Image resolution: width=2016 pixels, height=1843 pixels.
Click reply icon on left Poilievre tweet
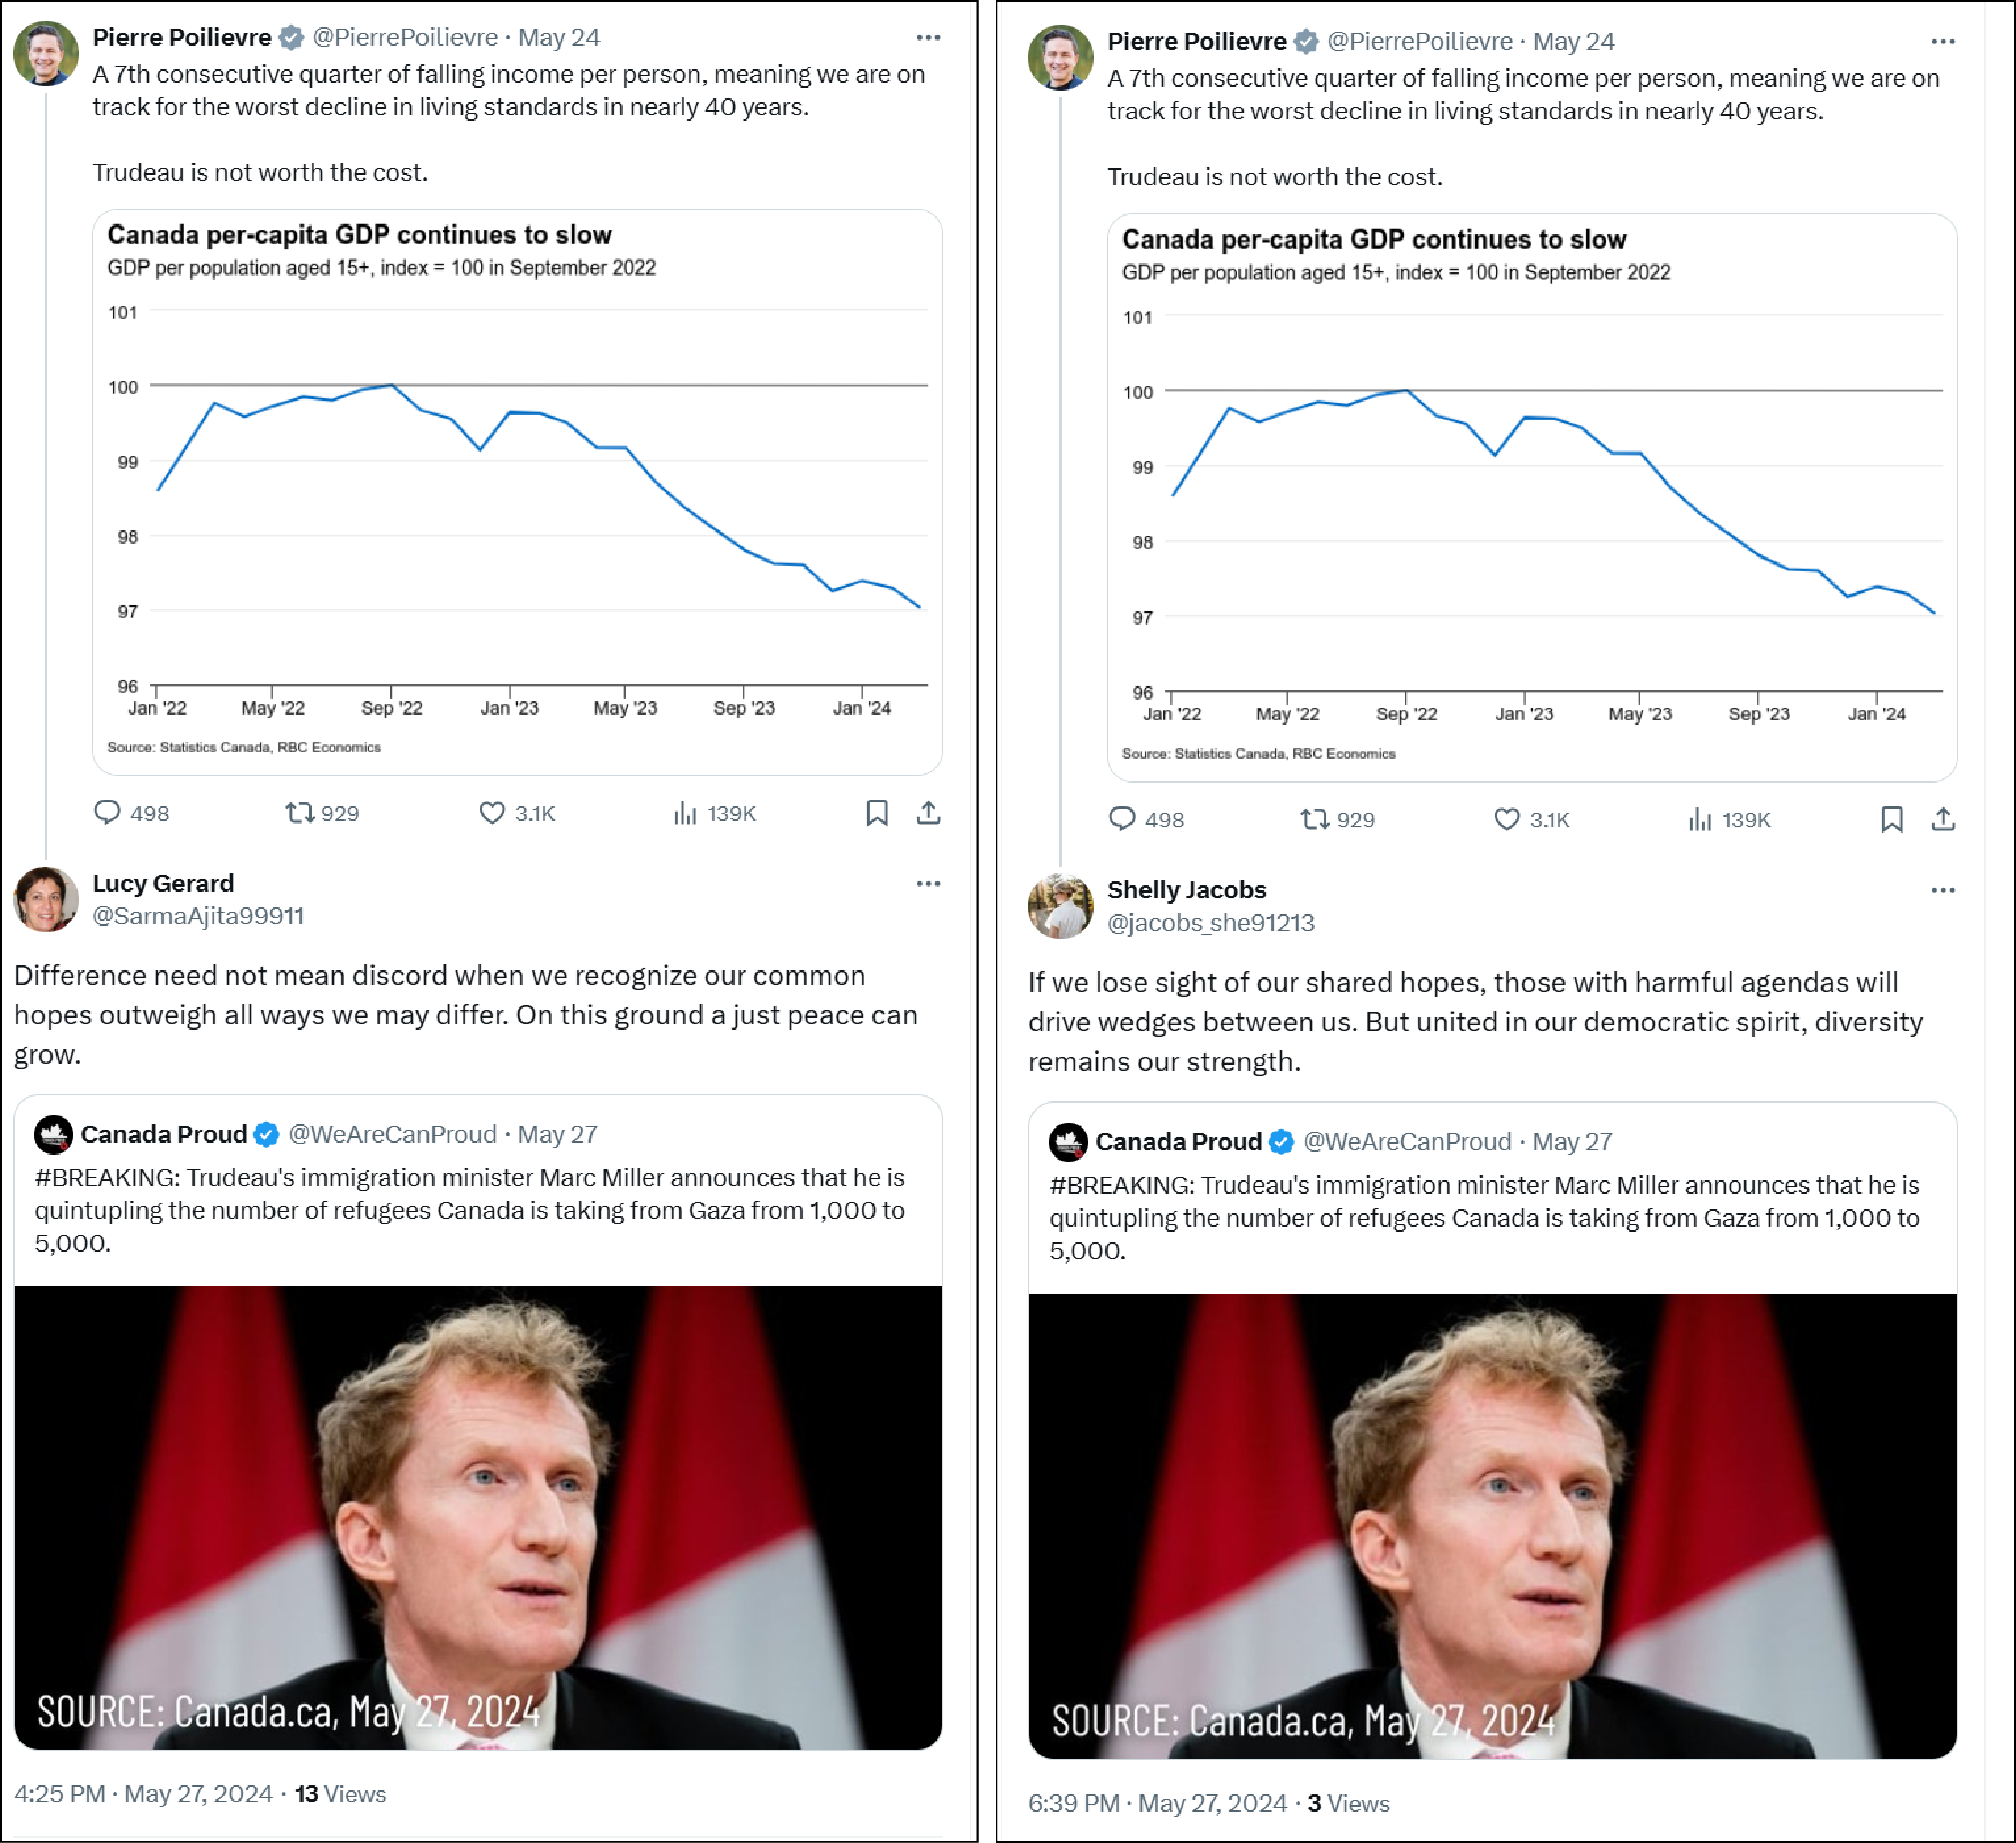pos(107,813)
